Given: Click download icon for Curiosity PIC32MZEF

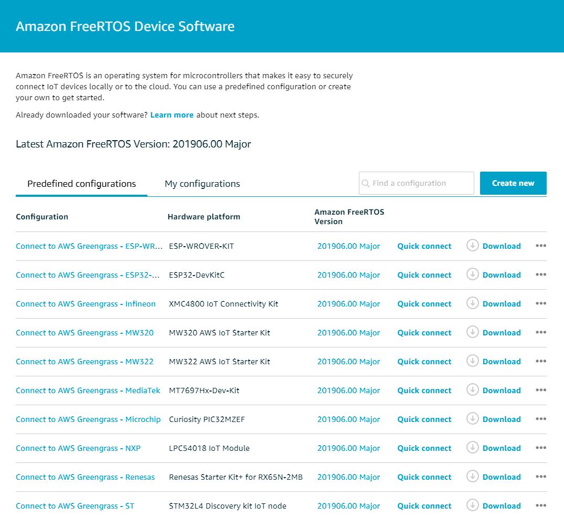Looking at the screenshot, I should pyautogui.click(x=472, y=419).
